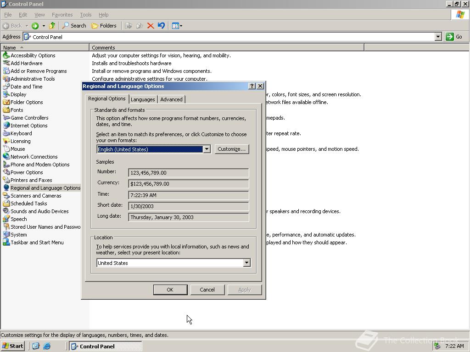Select the Fonts folder icon
470x352 pixels.
(6, 110)
